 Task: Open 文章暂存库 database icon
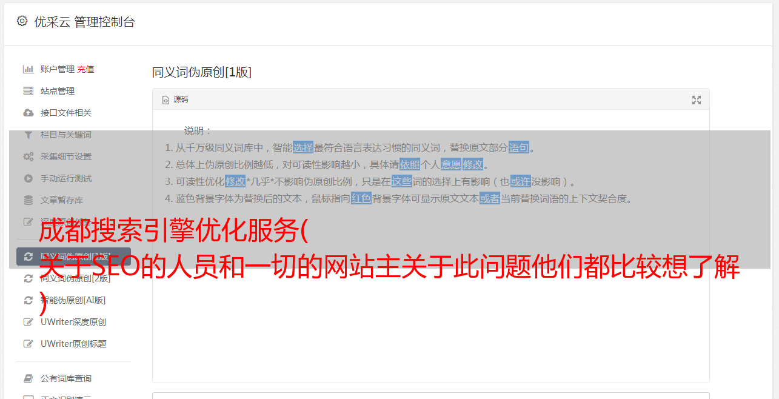[28, 200]
